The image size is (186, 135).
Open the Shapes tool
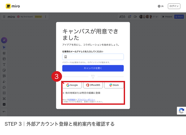(4, 76)
